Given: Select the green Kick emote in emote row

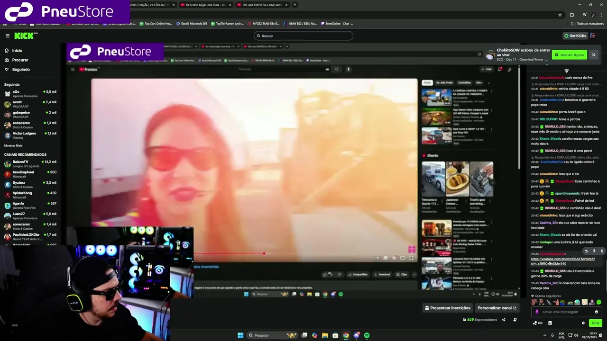Looking at the screenshot, I should tap(599, 302).
